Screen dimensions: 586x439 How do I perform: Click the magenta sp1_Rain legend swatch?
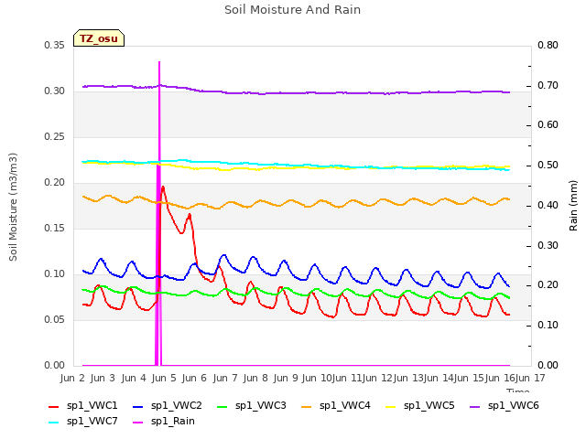pos(138,423)
